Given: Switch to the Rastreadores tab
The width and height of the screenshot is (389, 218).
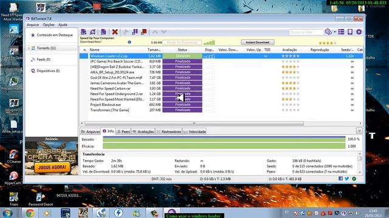Looking at the screenshot, I should pyautogui.click(x=169, y=131).
